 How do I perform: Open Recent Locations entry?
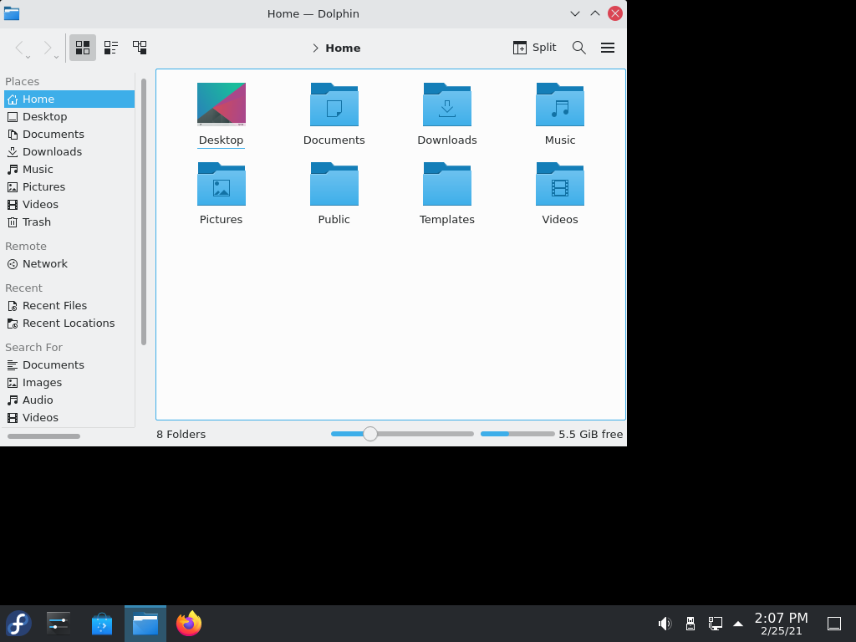click(x=69, y=323)
